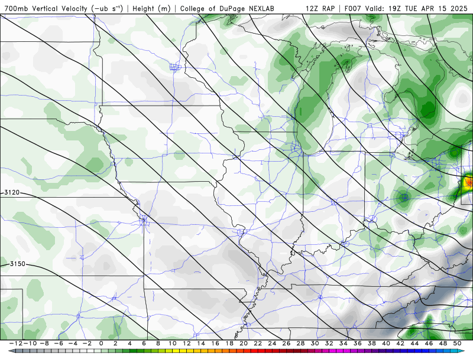
Task: Click the "F007" forecast hour label
Action: coord(353,8)
